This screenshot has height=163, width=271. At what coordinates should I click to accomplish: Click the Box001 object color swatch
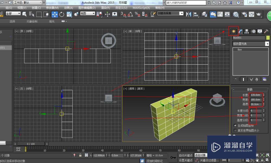pos(268,37)
